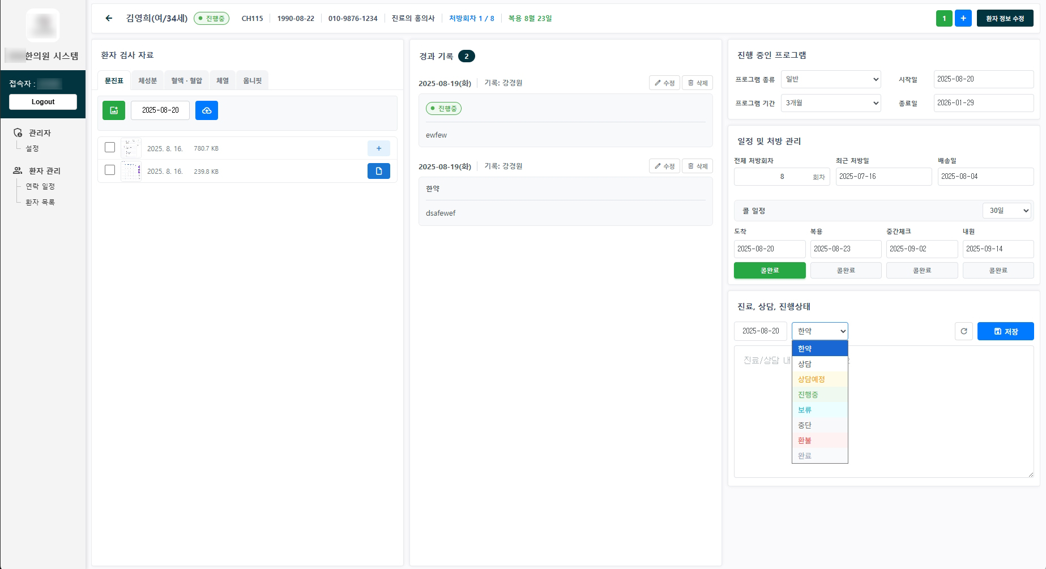Select 보류 from the open status dropdown
1046x569 pixels.
(x=804, y=409)
